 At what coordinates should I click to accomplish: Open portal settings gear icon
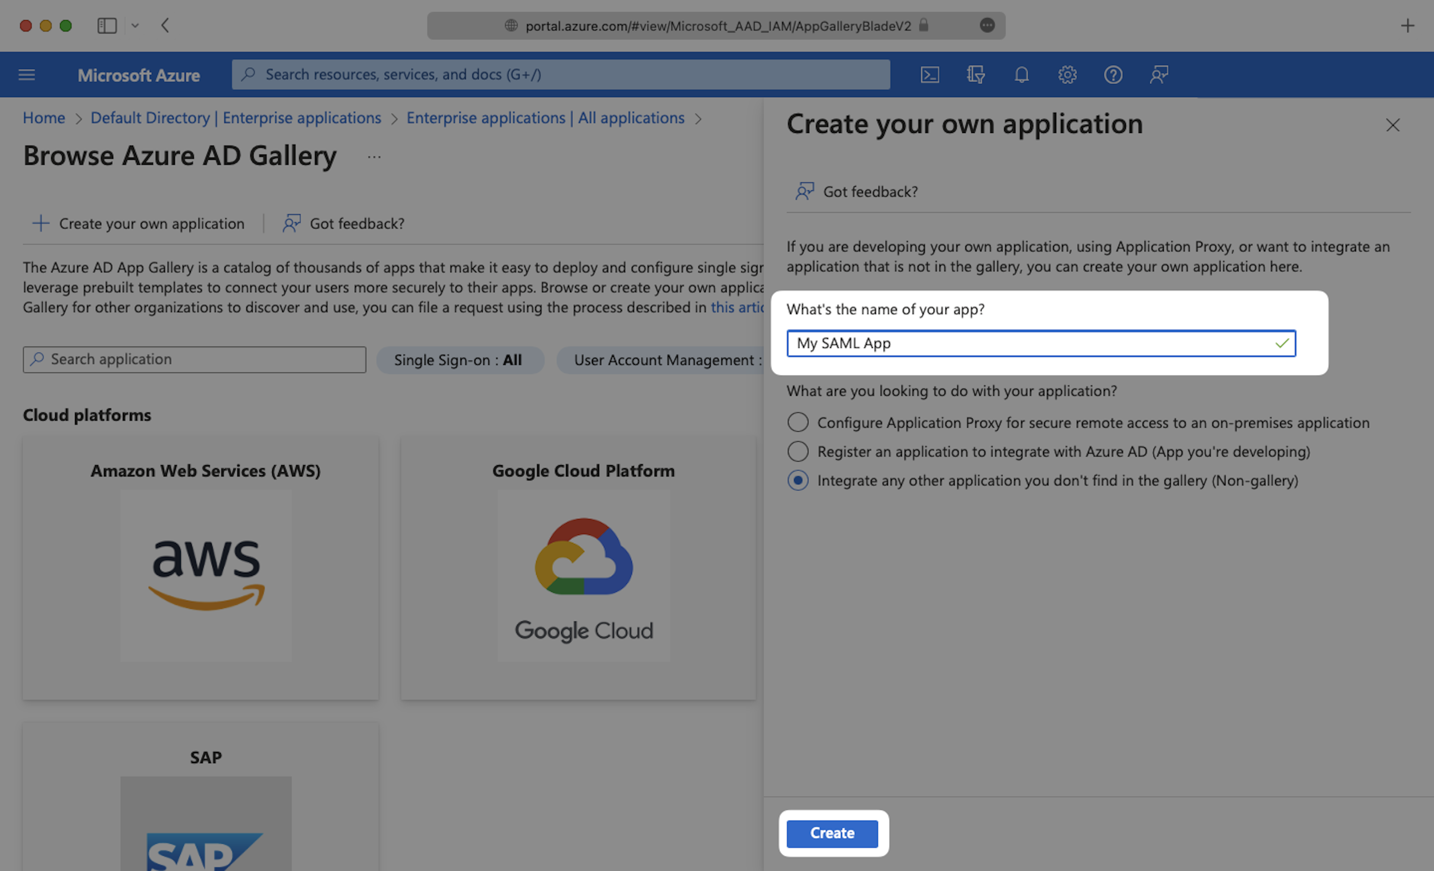(x=1067, y=74)
